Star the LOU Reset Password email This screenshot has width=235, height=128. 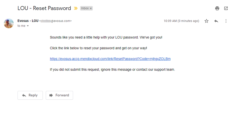(207, 21)
